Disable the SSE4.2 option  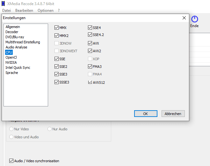[x=90, y=35]
